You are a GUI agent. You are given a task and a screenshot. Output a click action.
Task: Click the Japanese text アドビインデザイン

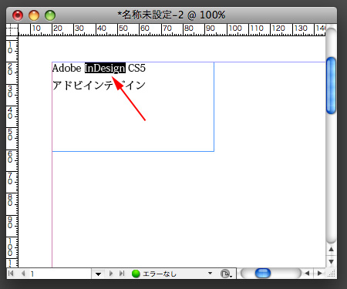coord(99,86)
